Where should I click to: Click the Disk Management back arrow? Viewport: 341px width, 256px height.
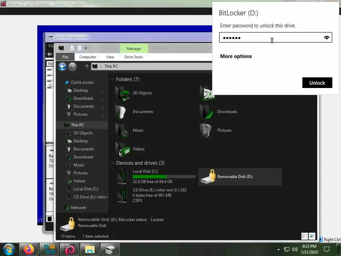[50, 54]
